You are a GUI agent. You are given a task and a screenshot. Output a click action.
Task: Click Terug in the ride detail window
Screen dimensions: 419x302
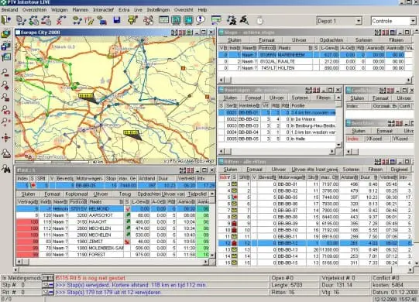click(125, 194)
